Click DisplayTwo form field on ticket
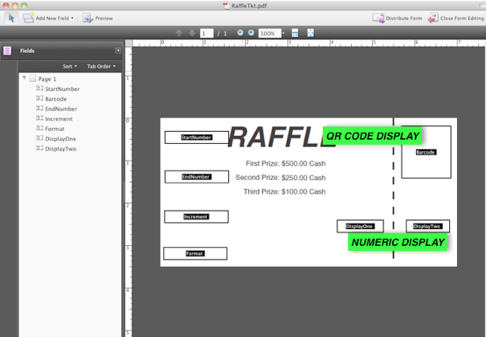486x337 pixels. click(x=427, y=226)
